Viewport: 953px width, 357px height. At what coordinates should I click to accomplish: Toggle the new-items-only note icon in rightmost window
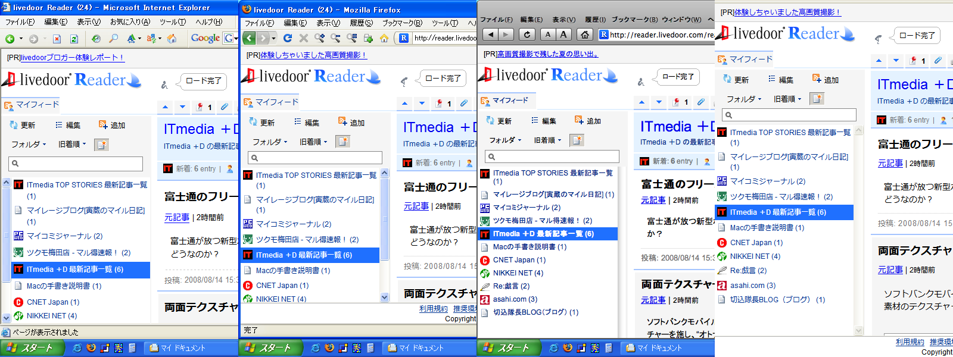[x=817, y=99]
